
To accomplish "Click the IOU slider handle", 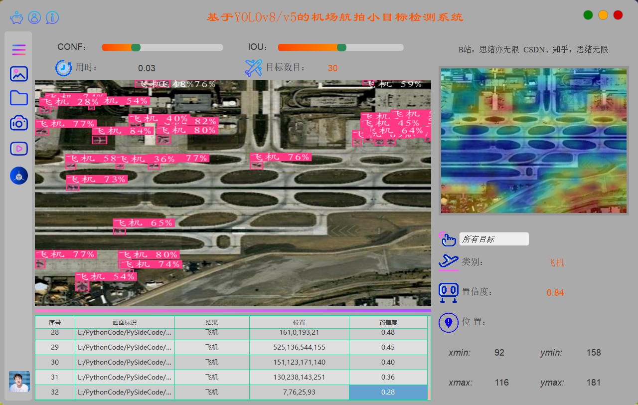I will pos(341,47).
